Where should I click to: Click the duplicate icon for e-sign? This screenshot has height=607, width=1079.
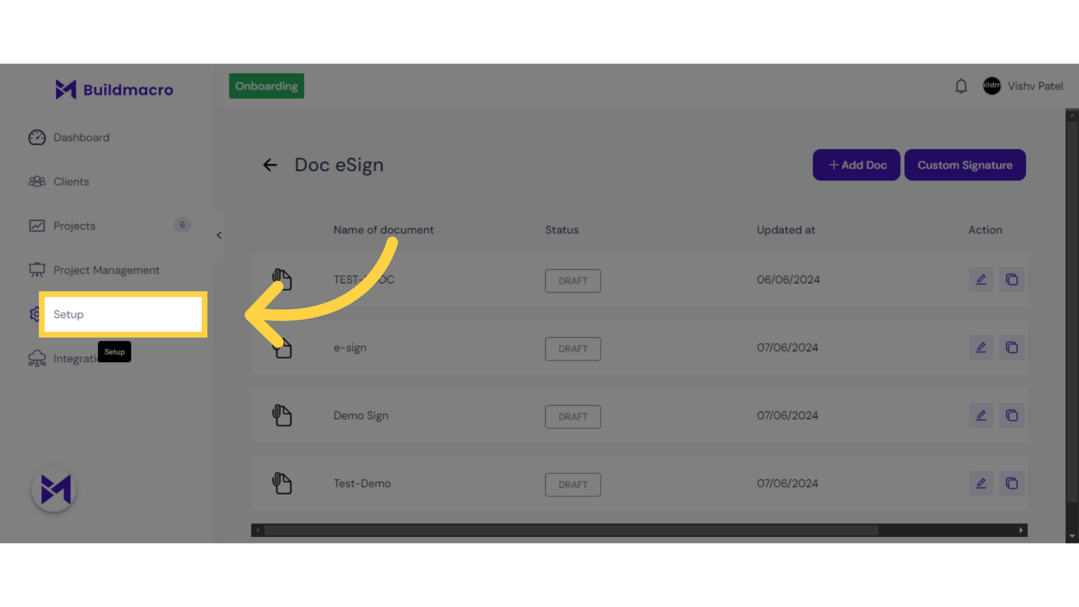tap(1012, 347)
